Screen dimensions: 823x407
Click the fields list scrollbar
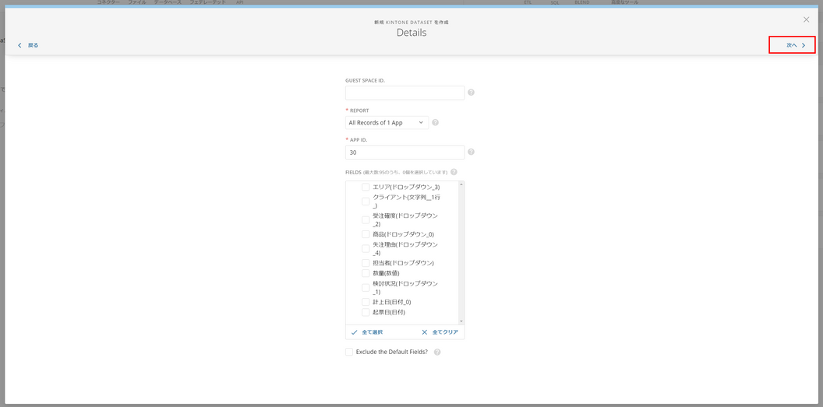pyautogui.click(x=461, y=252)
